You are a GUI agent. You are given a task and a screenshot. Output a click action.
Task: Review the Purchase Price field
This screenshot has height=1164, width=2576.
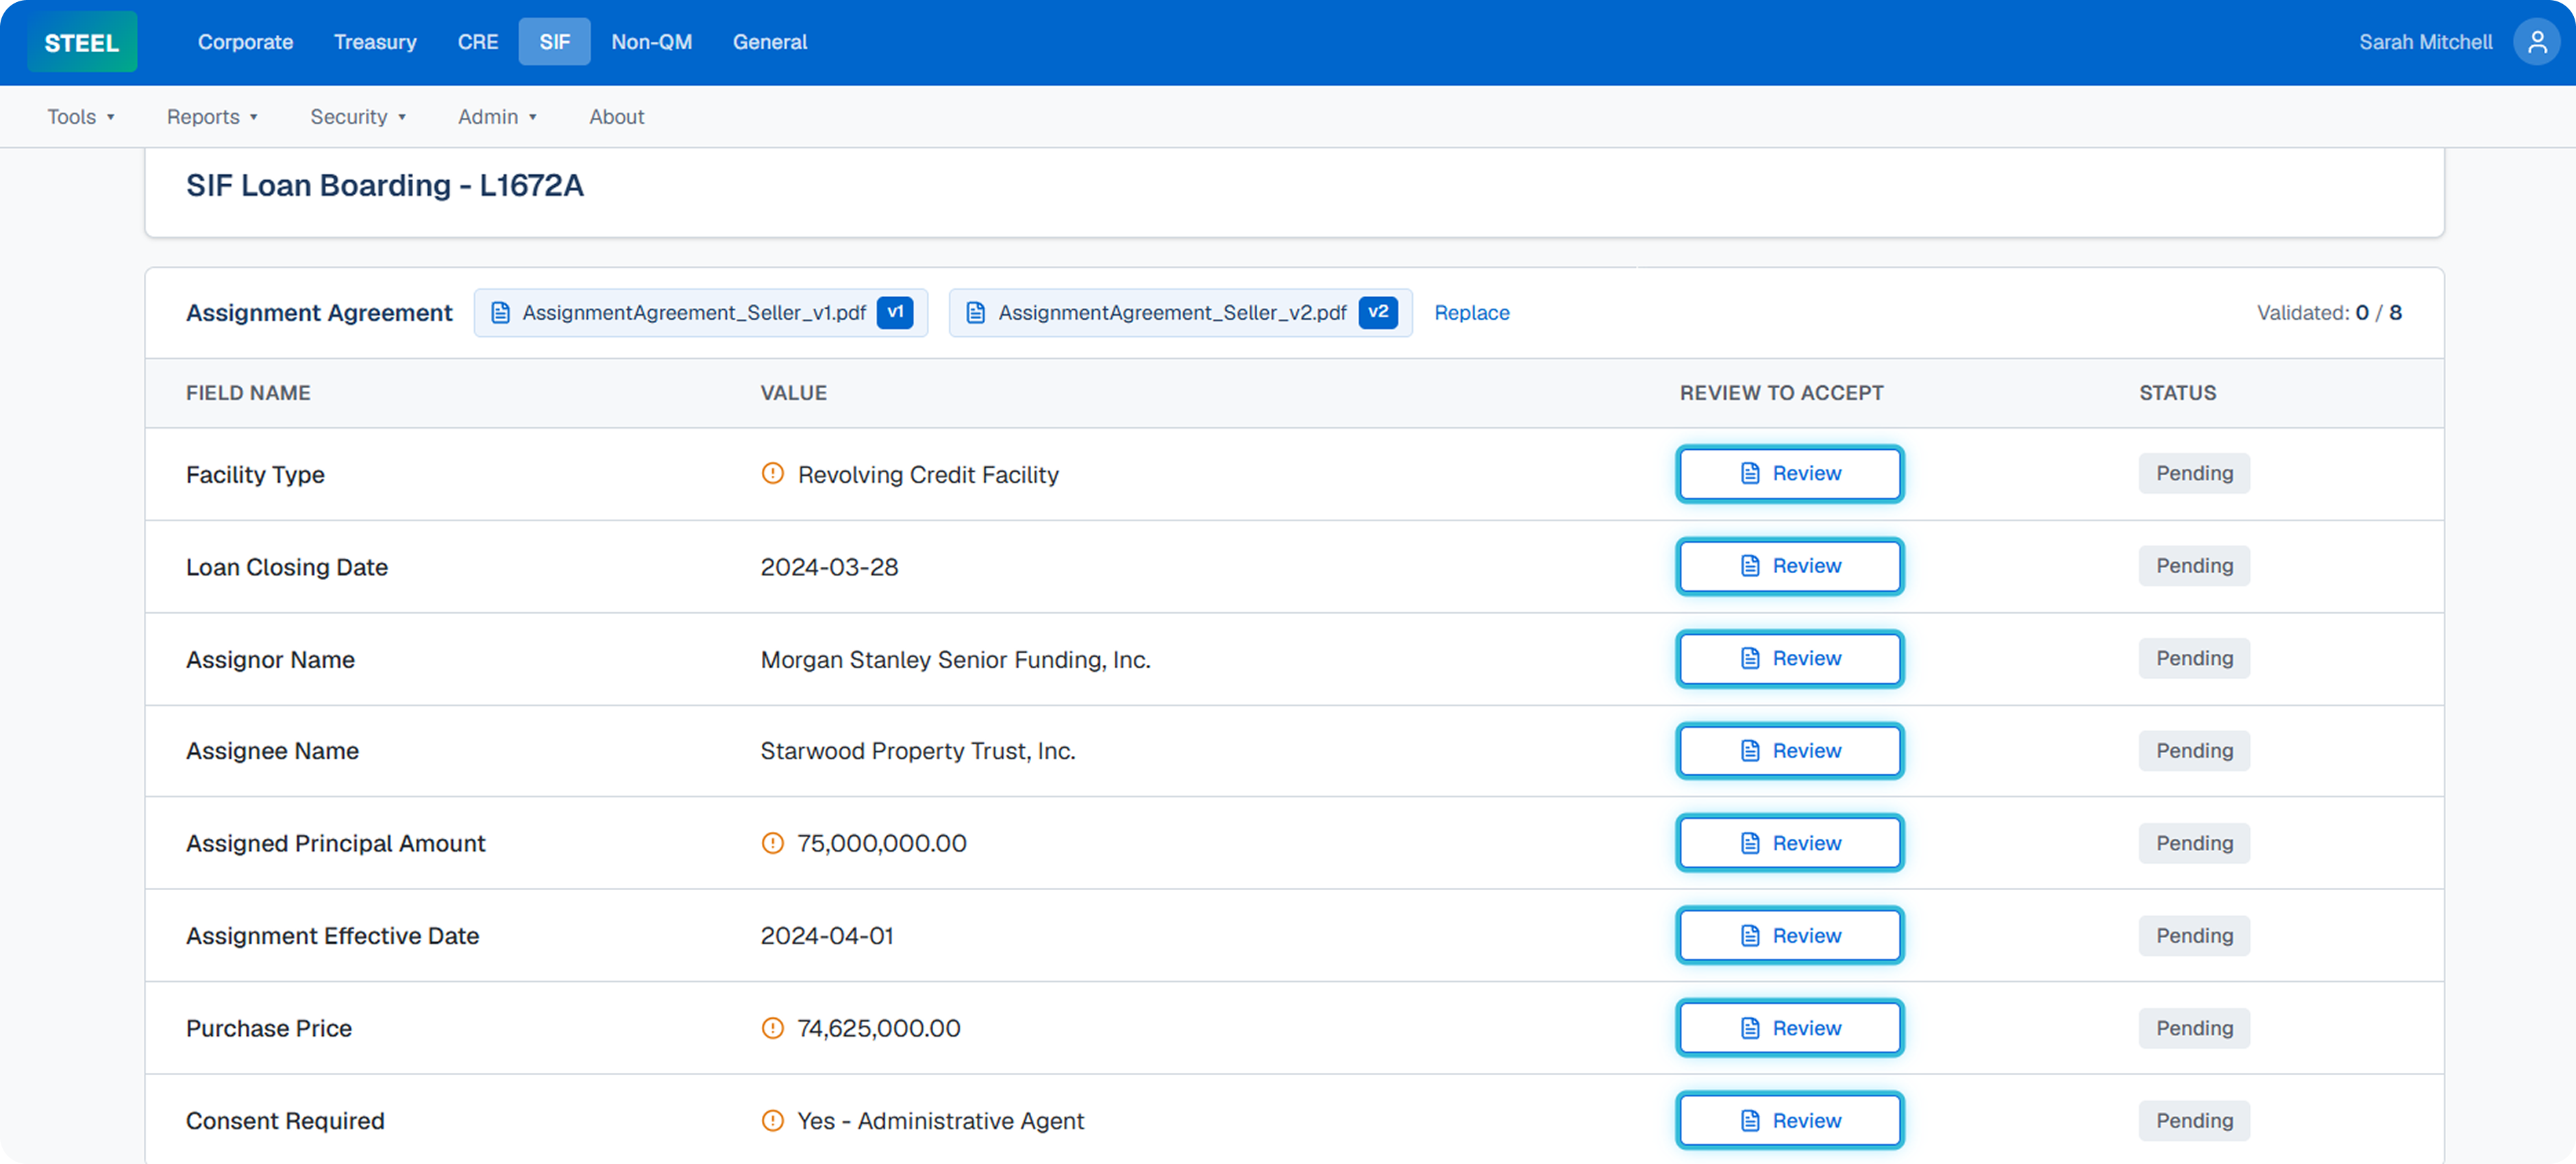pyautogui.click(x=1790, y=1028)
